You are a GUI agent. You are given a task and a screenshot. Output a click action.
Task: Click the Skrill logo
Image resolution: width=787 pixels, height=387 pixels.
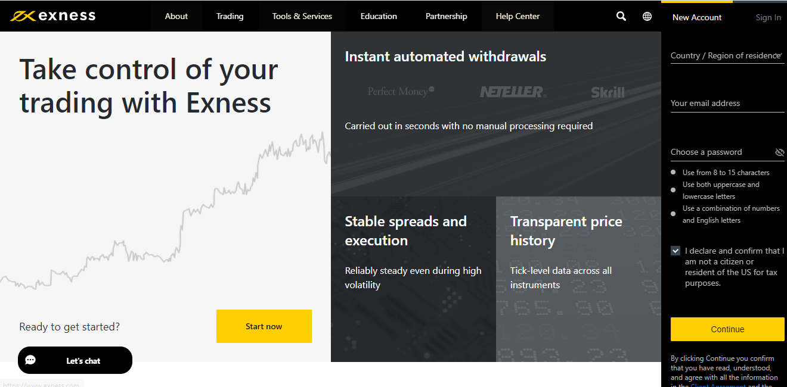click(608, 92)
